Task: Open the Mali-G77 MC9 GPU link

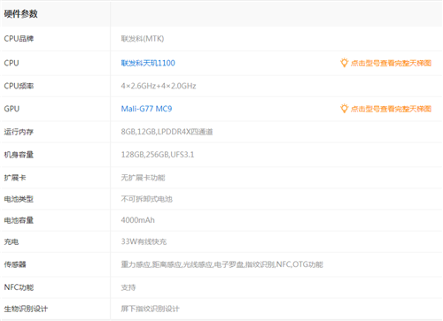Action: [146, 109]
